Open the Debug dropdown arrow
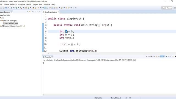Image resolution: width=176 pixels, height=99 pixels. [x=14, y=8]
